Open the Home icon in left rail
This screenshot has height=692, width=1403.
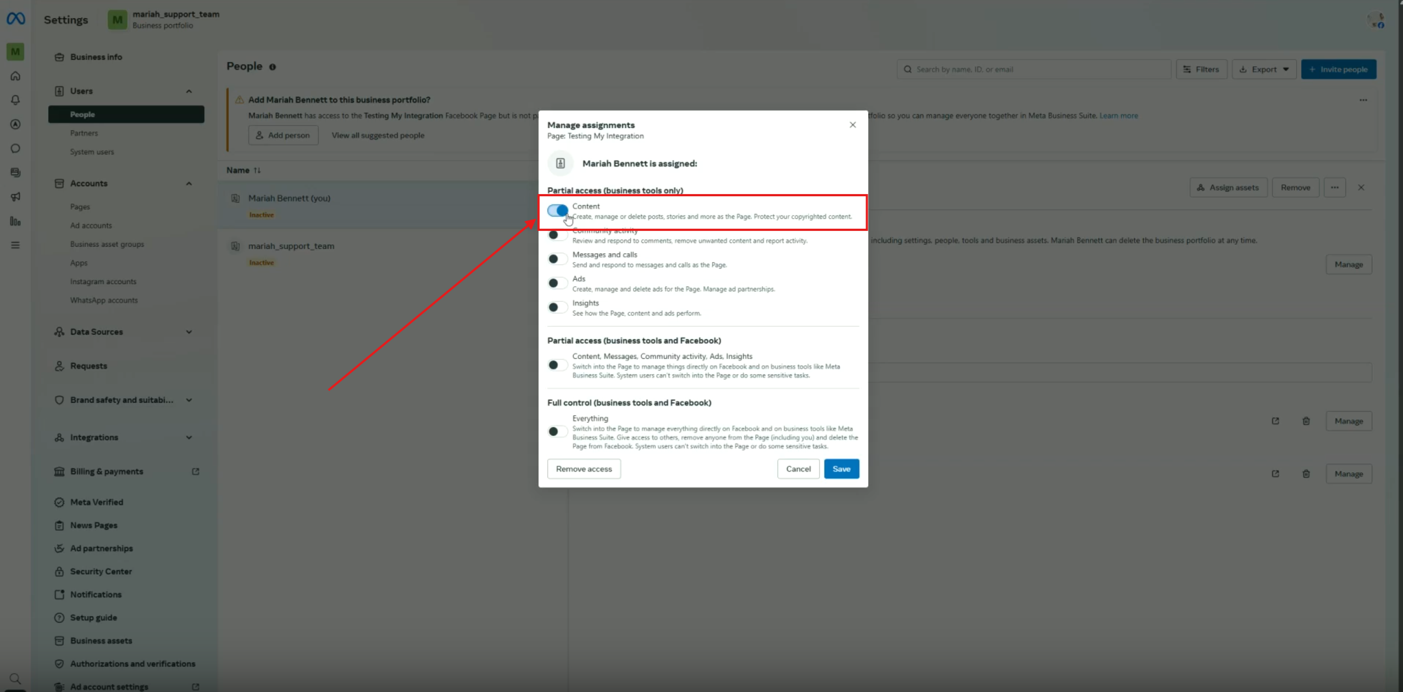pyautogui.click(x=15, y=76)
